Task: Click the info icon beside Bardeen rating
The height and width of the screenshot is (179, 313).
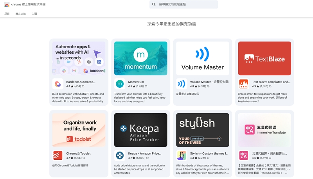Action: pyautogui.click(x=83, y=86)
